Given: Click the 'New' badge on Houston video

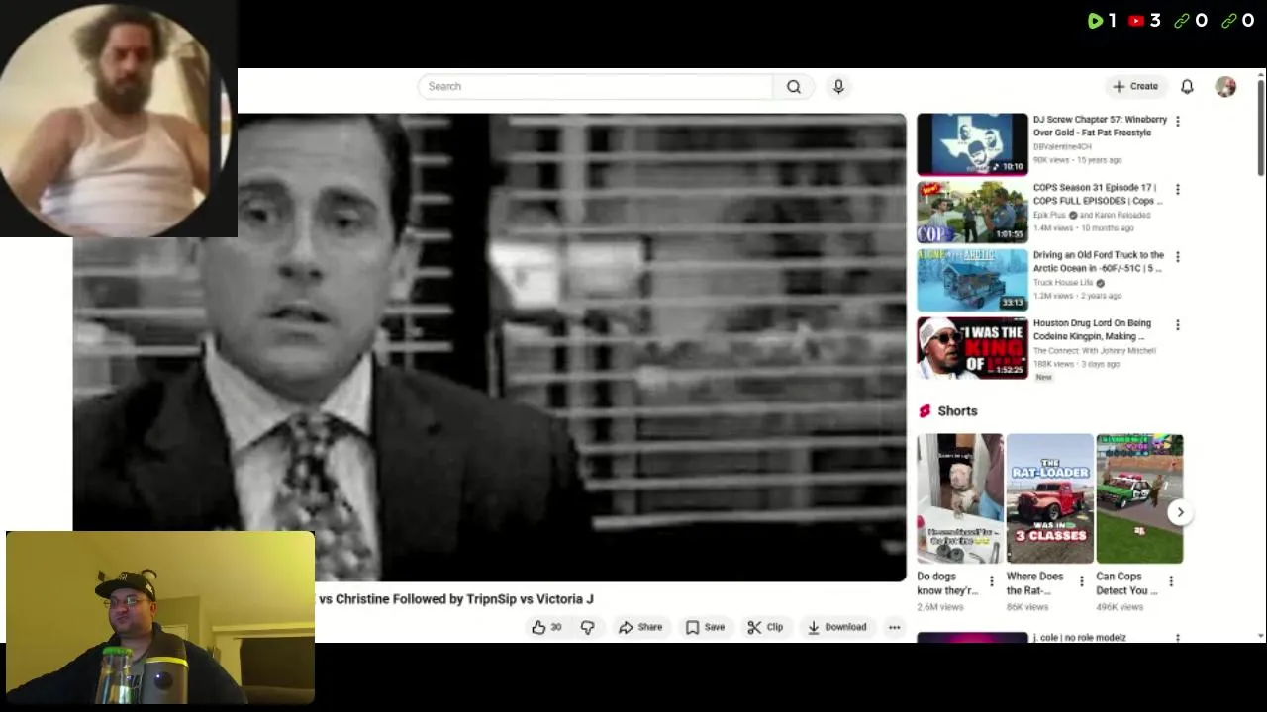Looking at the screenshot, I should [x=1043, y=378].
